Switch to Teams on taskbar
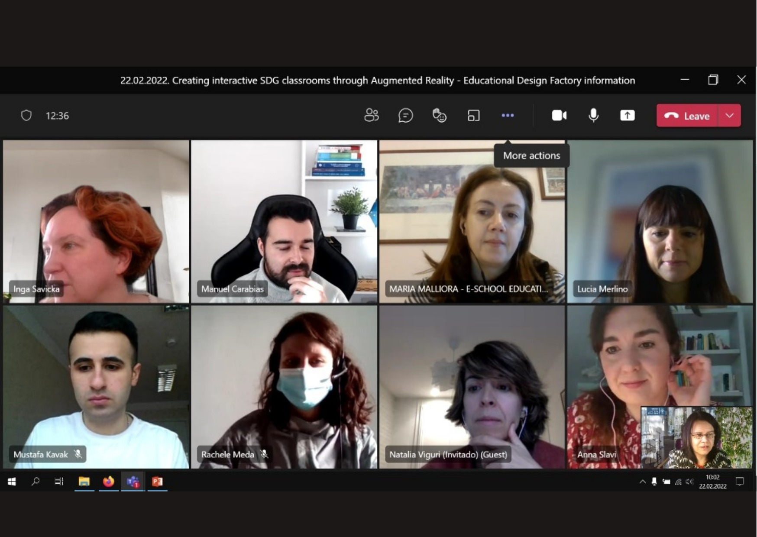Screen dimensions: 757x537 click(133, 481)
